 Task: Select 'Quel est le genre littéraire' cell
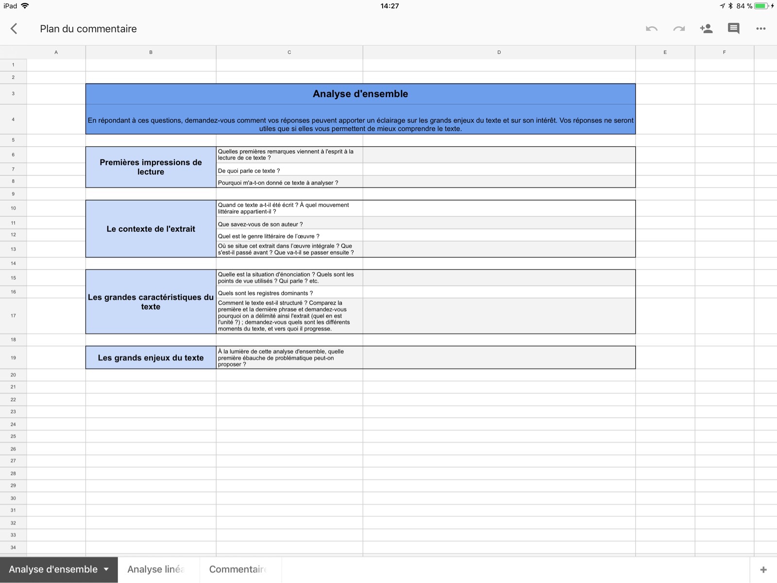tap(289, 235)
